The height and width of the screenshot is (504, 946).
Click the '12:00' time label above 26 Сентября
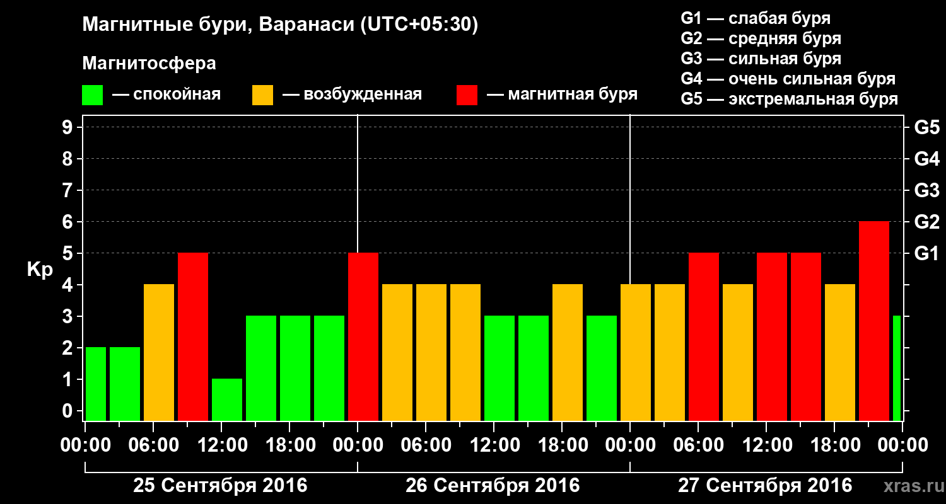[x=494, y=445]
